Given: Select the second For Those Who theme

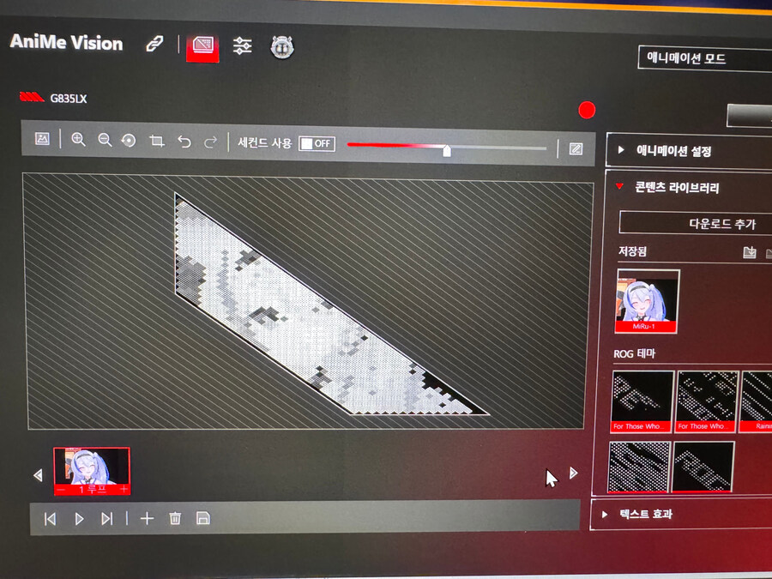Looking at the screenshot, I should (x=707, y=401).
